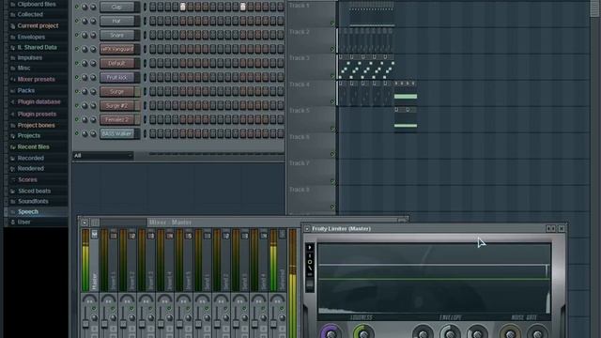Viewport: 601px width, 338px height.
Task: Expand the Plugin database folder
Action: point(39,102)
